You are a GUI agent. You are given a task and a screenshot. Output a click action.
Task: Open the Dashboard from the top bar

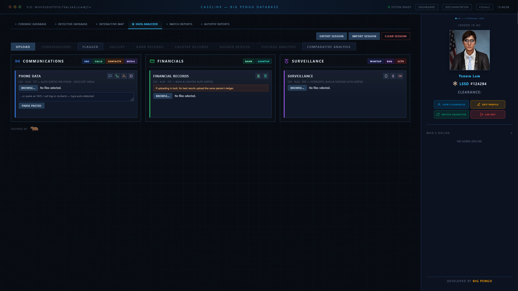(427, 7)
